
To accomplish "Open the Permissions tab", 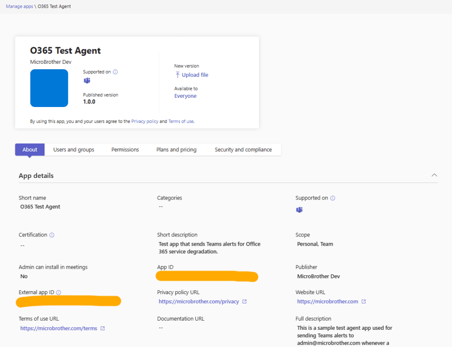I will coord(125,150).
